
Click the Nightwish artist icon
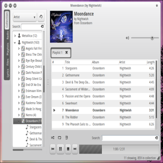pos(19,42)
